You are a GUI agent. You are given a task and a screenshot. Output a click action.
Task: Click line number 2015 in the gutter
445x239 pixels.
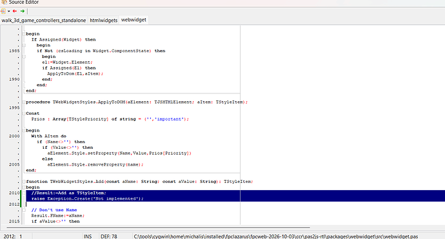click(x=14, y=221)
